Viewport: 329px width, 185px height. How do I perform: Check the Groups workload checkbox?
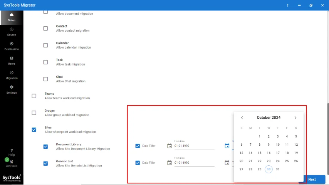[x=34, y=113]
